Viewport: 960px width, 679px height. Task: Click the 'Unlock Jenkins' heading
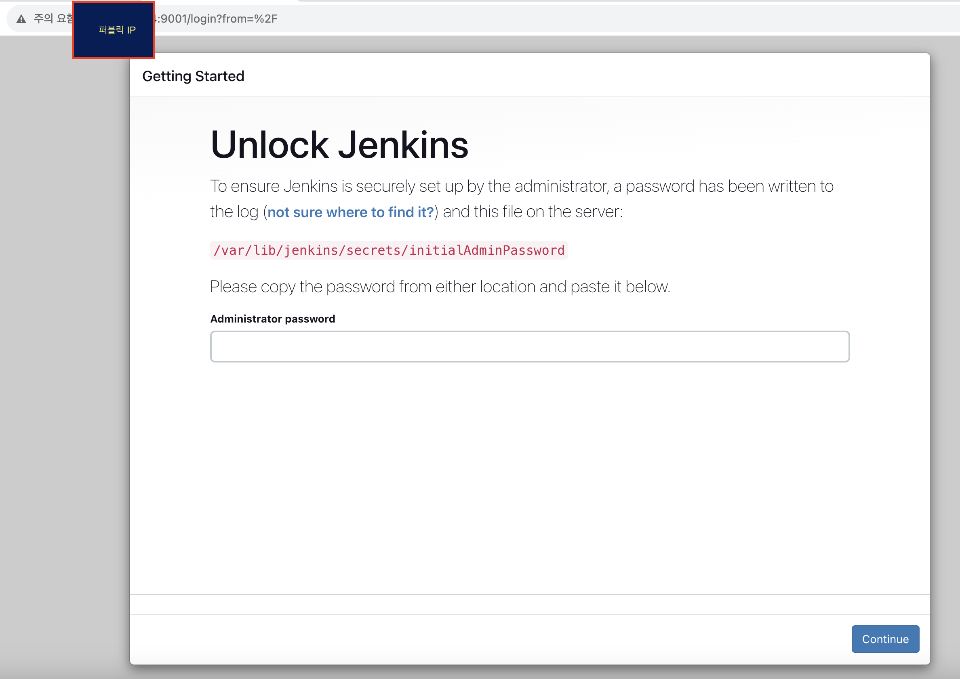pos(339,145)
